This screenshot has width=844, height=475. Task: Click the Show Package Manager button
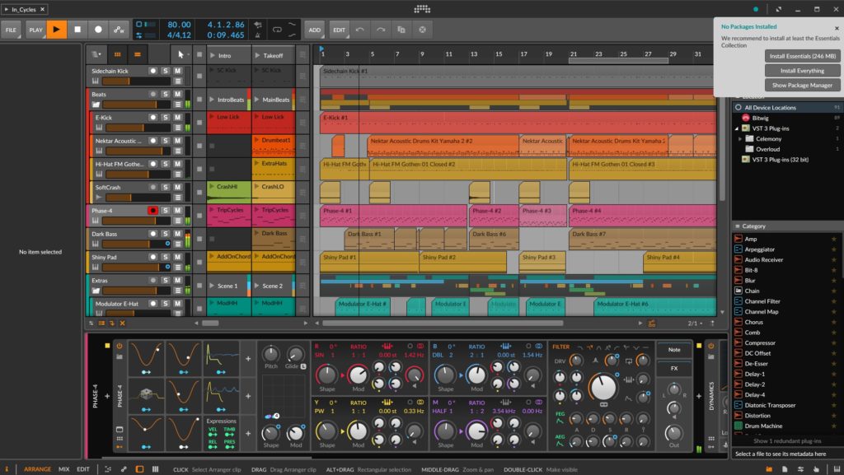803,85
